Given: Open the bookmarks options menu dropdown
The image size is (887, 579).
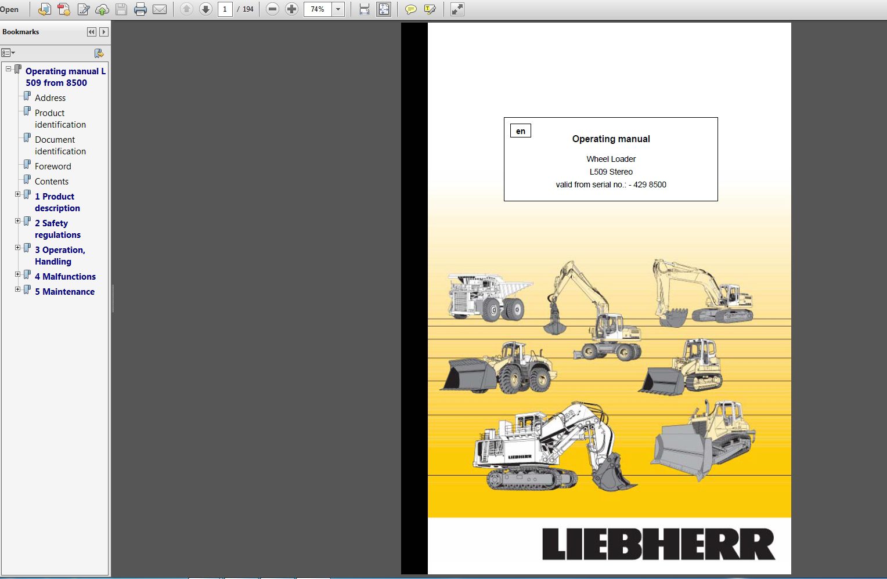Looking at the screenshot, I should click(8, 53).
